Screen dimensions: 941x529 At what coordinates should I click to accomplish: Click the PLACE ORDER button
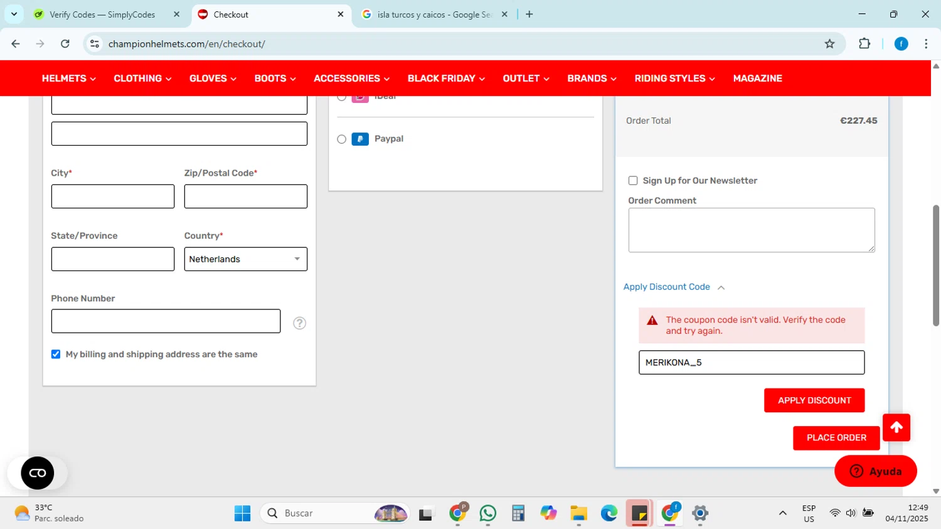point(836,438)
